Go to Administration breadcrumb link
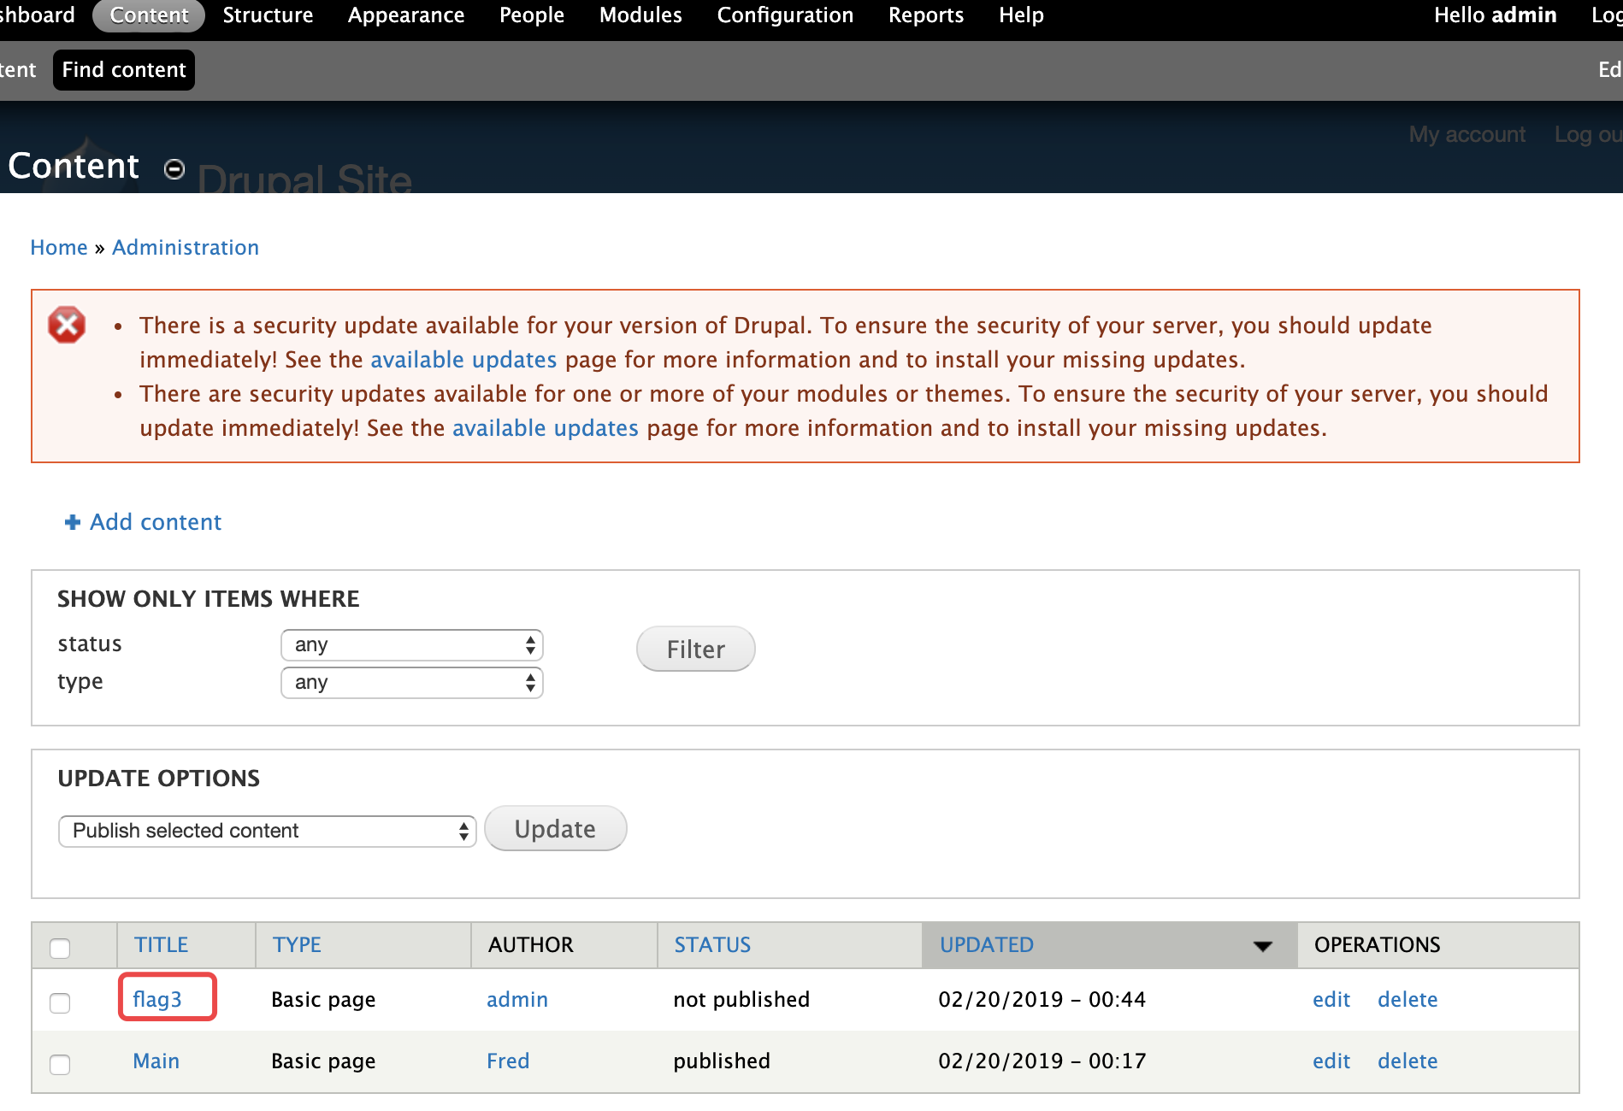The height and width of the screenshot is (1111, 1623). [x=186, y=248]
